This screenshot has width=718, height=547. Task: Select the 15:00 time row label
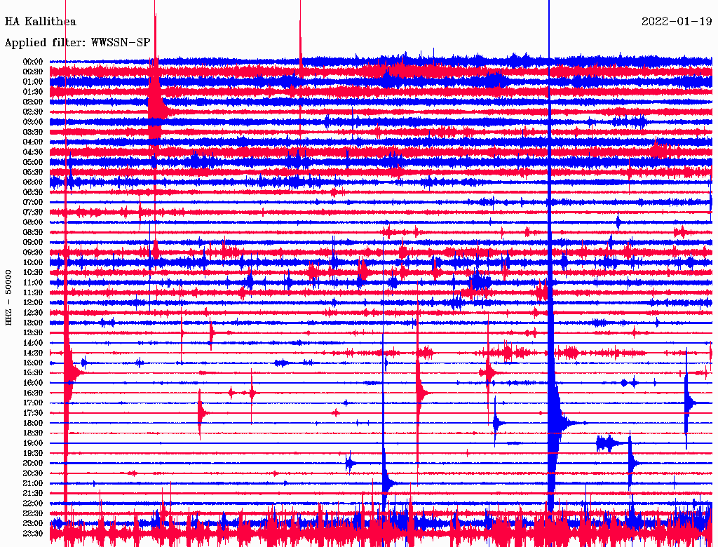[x=33, y=363]
